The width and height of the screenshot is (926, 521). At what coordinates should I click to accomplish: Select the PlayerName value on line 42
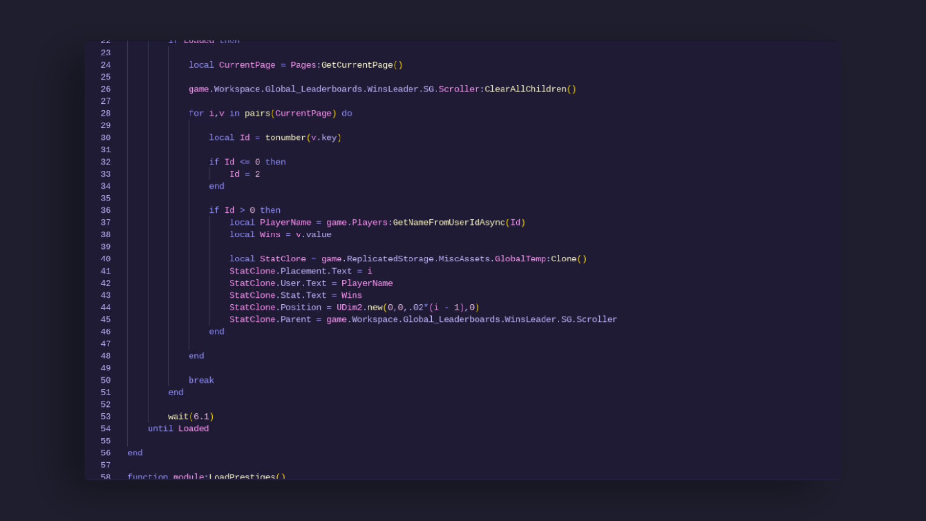pos(367,283)
